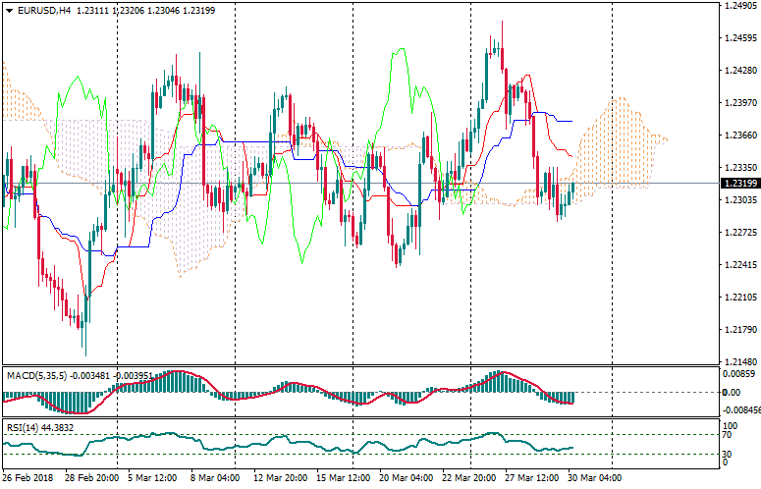Screen dimensions: 761x489
Task: Click the RSI(14) indicator label
Action: (24, 427)
